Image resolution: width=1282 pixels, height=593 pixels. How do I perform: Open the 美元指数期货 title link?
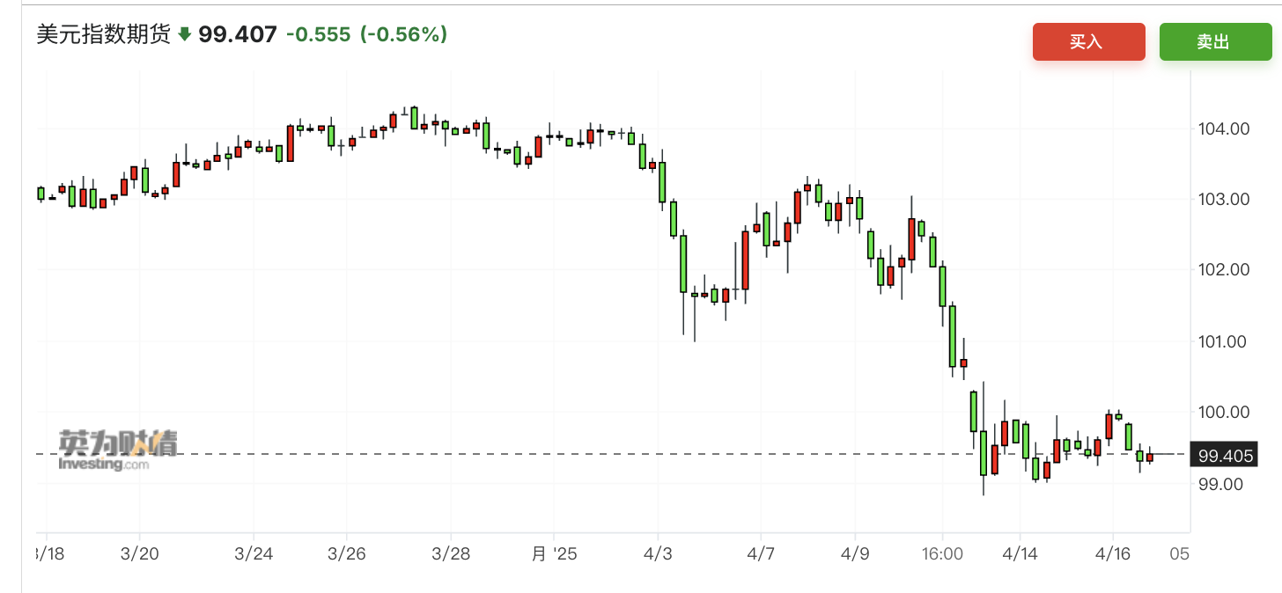click(x=103, y=35)
